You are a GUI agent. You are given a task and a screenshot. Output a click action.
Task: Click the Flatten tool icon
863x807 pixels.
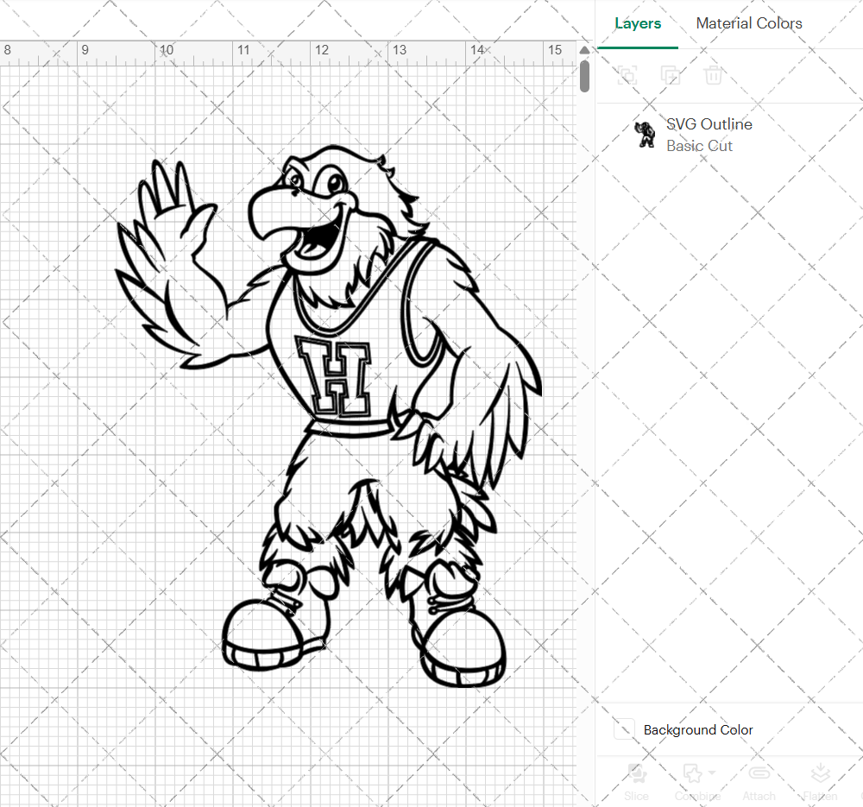point(820,773)
